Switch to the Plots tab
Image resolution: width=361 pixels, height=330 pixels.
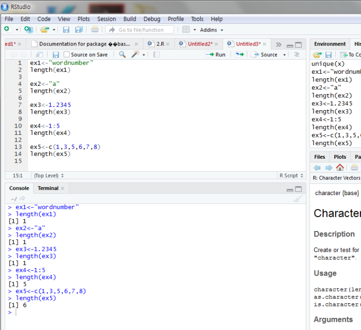(340, 157)
